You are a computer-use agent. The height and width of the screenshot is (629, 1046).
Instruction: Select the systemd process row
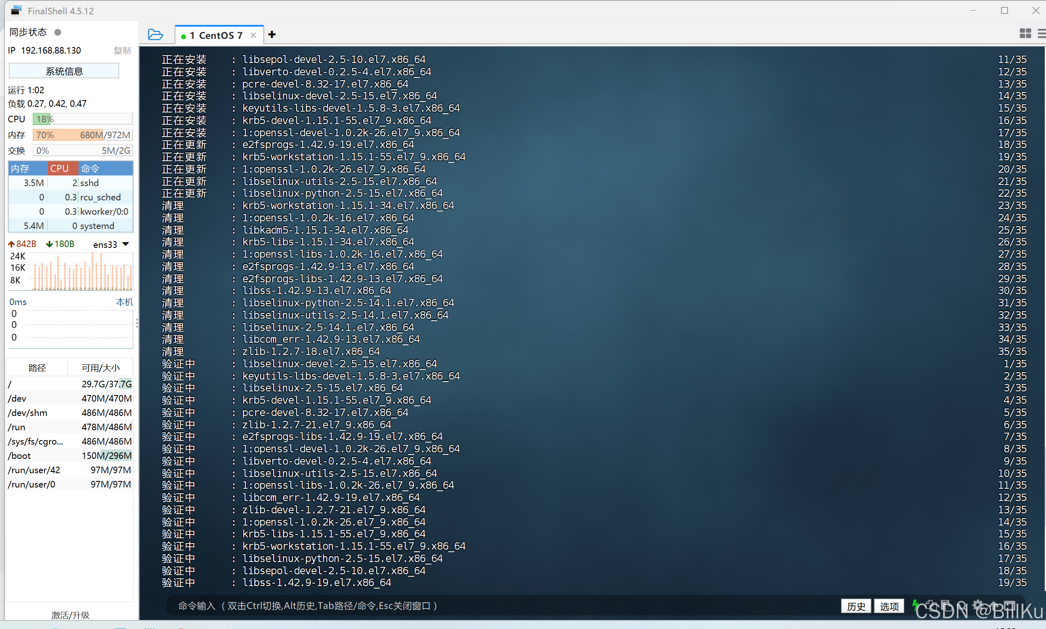(71, 226)
